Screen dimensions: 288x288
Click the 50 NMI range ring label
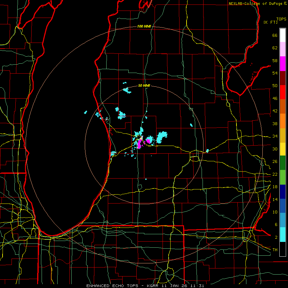coord(144,85)
